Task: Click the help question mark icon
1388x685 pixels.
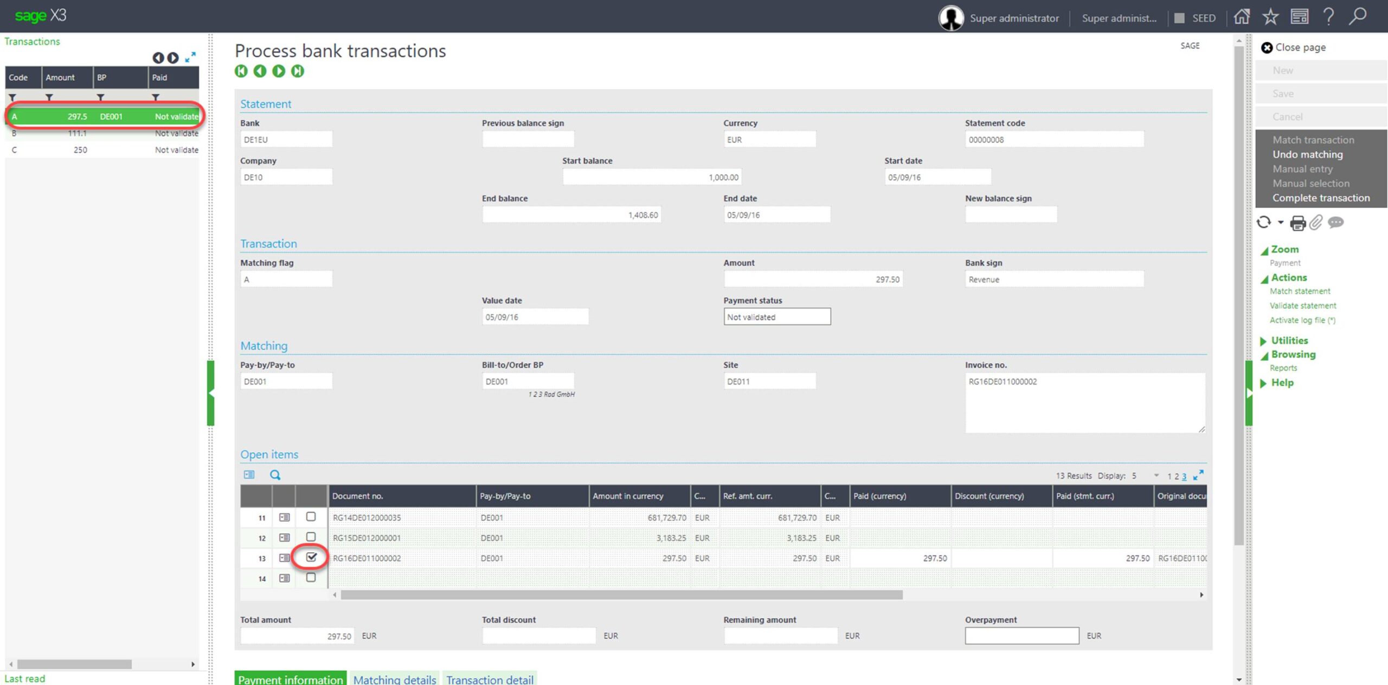Action: coord(1328,17)
